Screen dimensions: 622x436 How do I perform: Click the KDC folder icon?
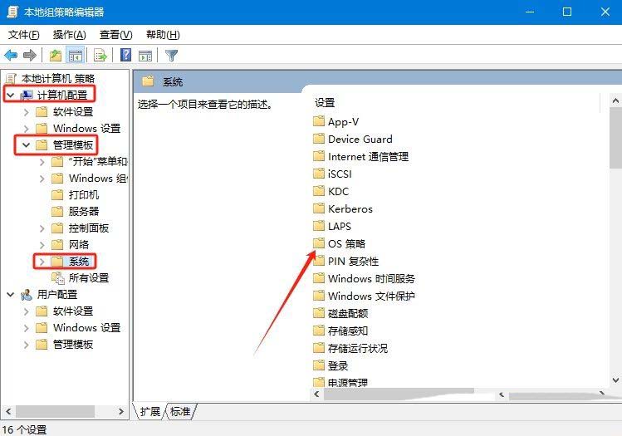[319, 191]
